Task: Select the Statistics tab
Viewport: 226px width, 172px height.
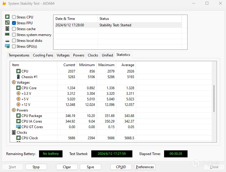Action: pyautogui.click(x=123, y=55)
